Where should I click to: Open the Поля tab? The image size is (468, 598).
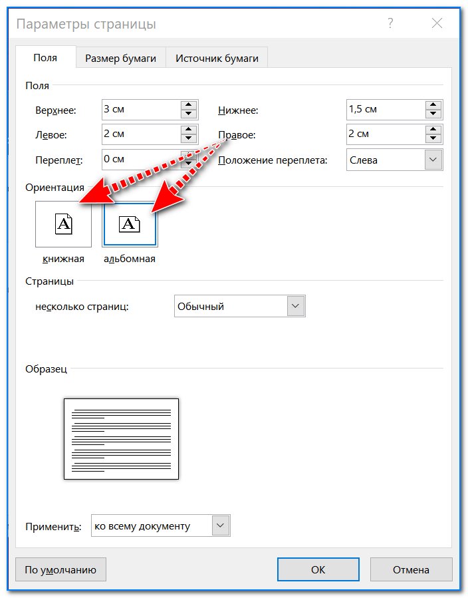(x=45, y=58)
